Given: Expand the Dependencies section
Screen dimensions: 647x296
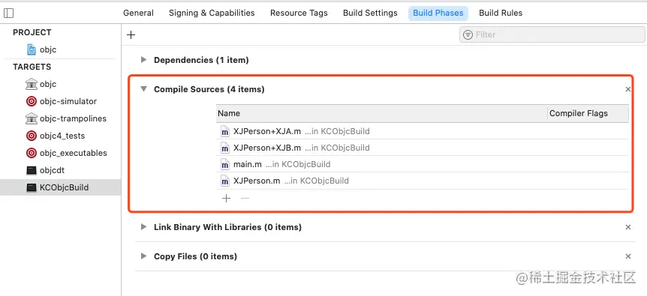Looking at the screenshot, I should point(143,60).
